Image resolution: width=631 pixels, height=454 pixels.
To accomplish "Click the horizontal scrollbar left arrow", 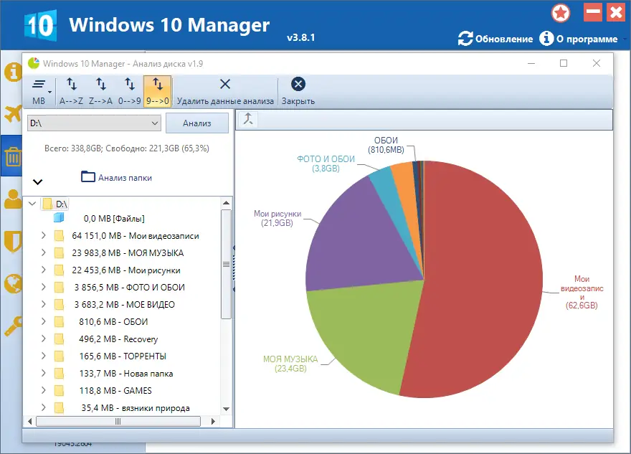I will click(x=30, y=422).
